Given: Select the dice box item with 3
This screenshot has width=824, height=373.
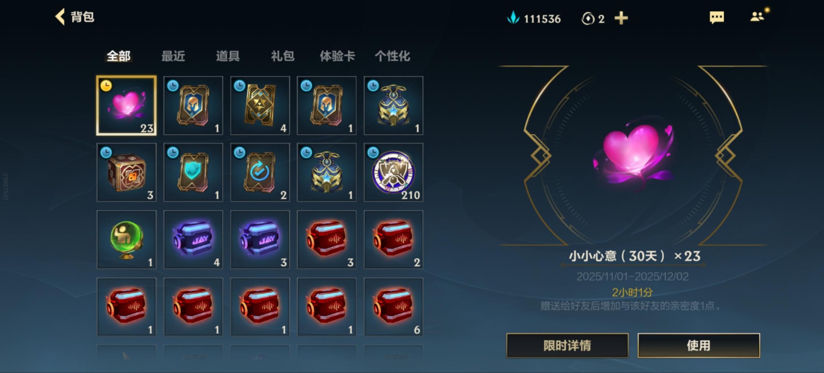Looking at the screenshot, I should pyautogui.click(x=127, y=172).
